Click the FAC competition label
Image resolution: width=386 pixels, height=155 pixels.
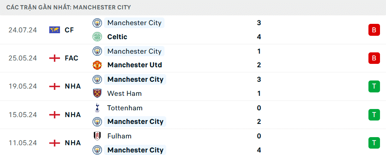tap(72, 58)
